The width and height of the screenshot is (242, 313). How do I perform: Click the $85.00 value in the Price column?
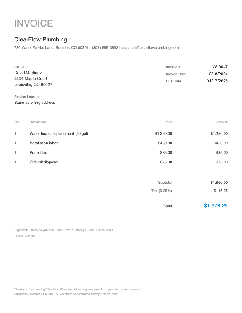coord(166,153)
